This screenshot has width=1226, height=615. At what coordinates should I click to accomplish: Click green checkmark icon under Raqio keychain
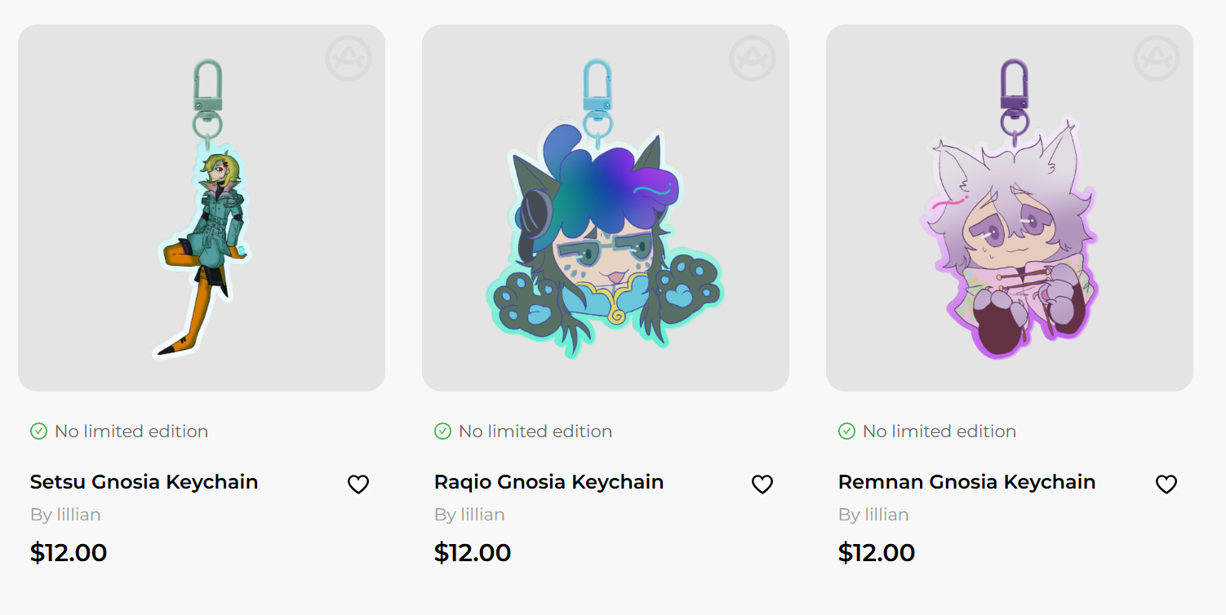(442, 431)
